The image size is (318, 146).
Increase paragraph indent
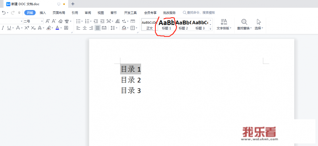click(x=103, y=21)
